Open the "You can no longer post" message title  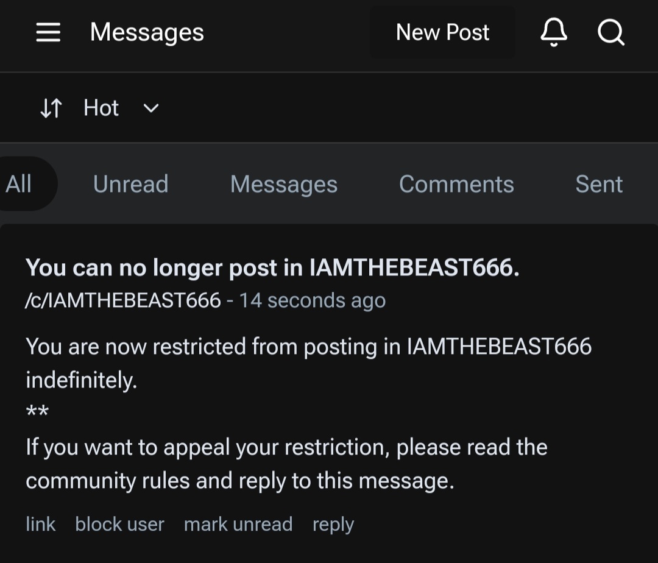[x=272, y=267]
